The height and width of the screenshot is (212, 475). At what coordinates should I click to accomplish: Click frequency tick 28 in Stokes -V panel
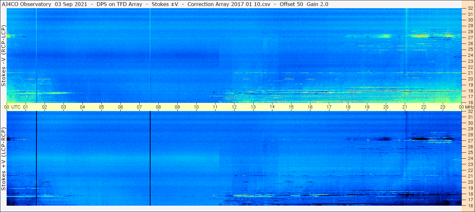coord(470,32)
